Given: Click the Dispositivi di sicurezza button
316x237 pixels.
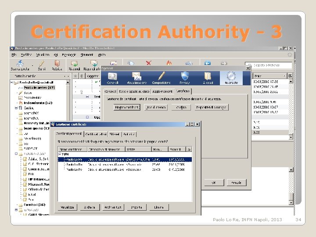Looking at the screenshot, I should coord(211,107).
